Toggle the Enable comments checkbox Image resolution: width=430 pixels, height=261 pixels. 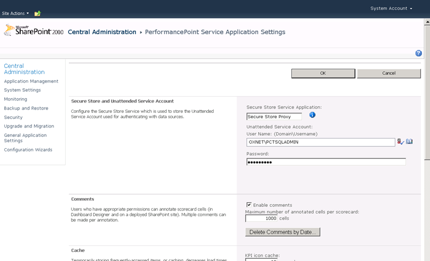[x=249, y=205]
